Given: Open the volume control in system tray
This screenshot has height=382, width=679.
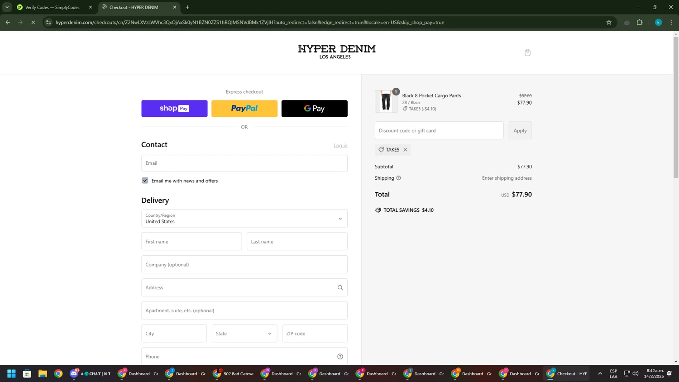Looking at the screenshot, I should (636, 373).
